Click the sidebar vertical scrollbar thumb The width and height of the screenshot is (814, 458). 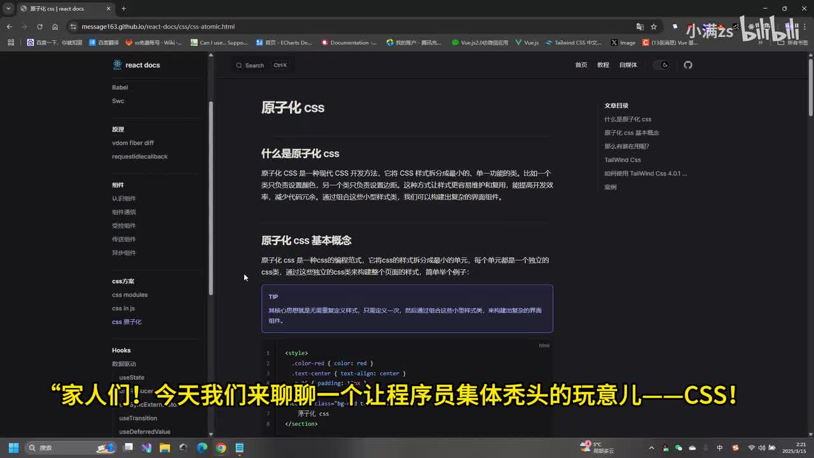(211, 197)
